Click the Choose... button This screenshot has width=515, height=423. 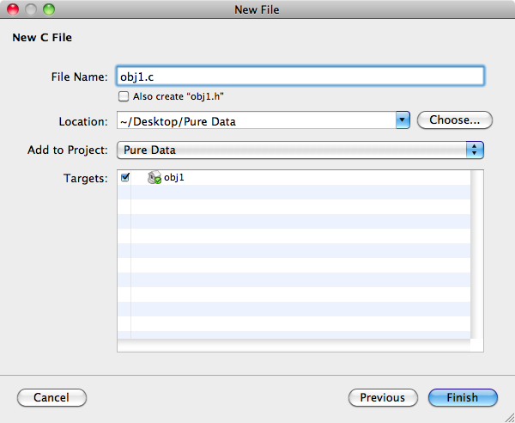[x=455, y=120]
